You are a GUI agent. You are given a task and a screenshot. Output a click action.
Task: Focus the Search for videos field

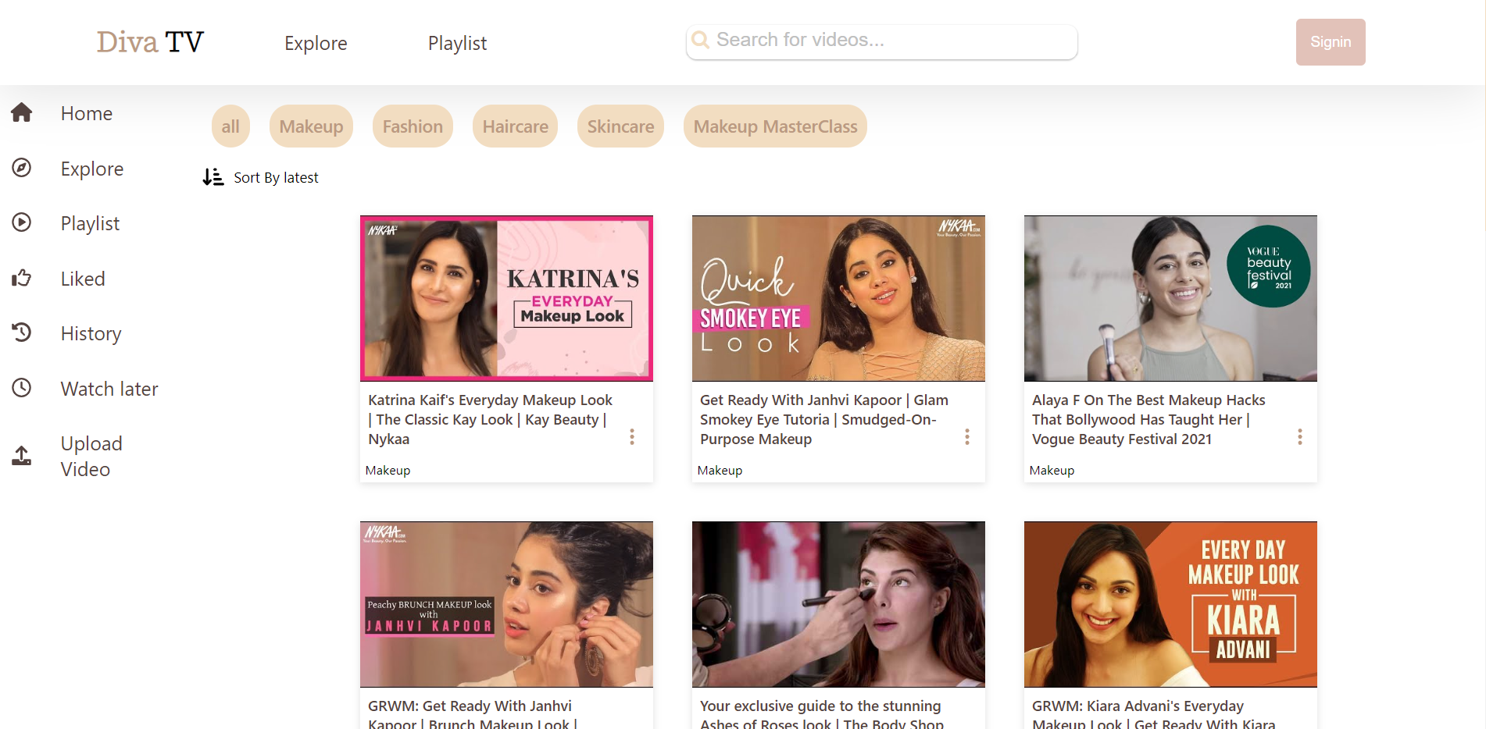click(x=881, y=41)
